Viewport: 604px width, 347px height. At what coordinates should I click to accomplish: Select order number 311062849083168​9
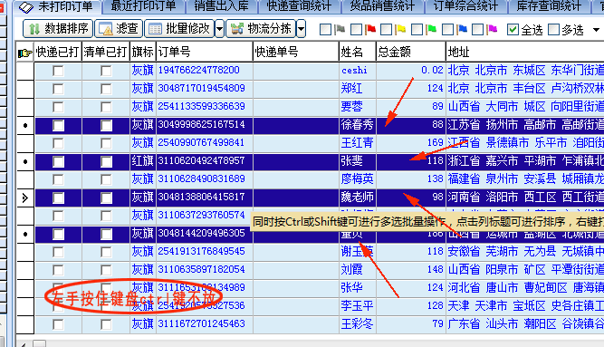pos(201,178)
